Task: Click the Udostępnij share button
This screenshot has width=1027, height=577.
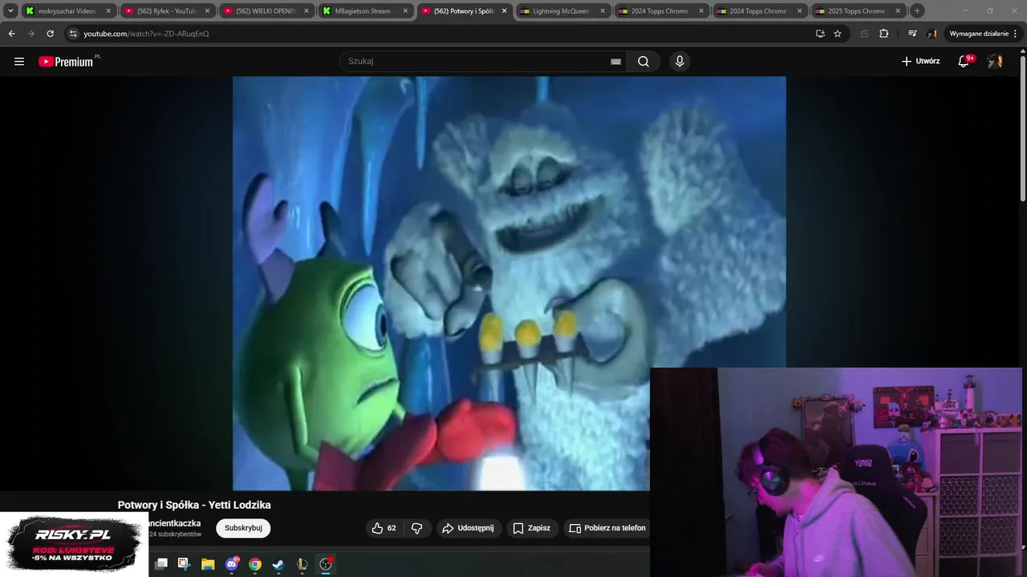Action: (469, 528)
